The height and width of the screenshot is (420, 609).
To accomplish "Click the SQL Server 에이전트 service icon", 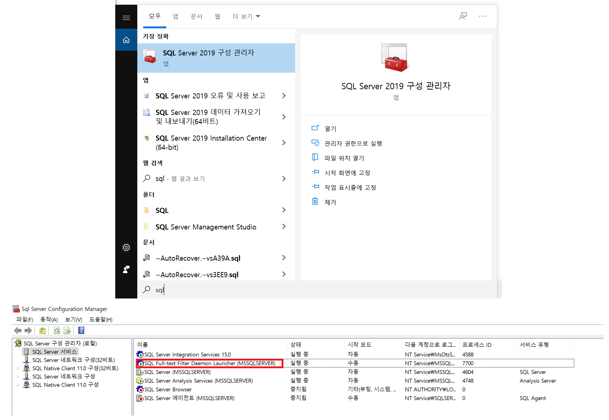I will point(140,398).
